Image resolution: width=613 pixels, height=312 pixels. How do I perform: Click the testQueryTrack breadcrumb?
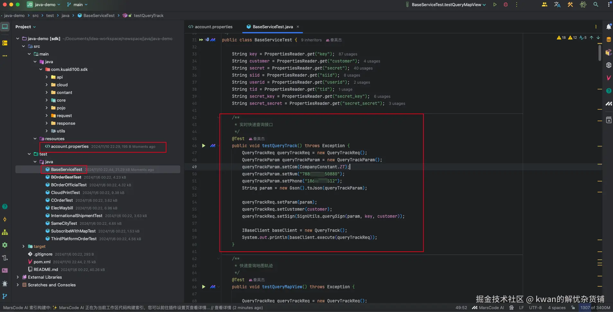148,15
